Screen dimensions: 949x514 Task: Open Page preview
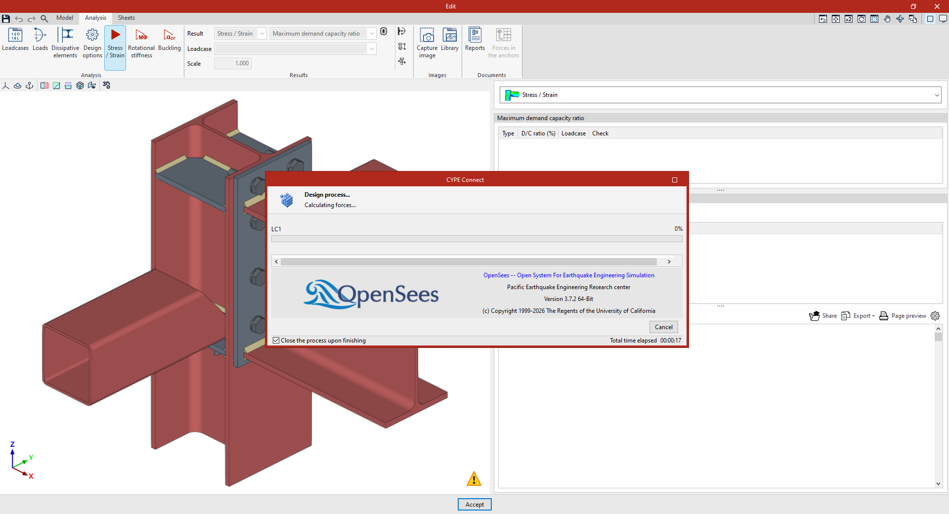903,316
